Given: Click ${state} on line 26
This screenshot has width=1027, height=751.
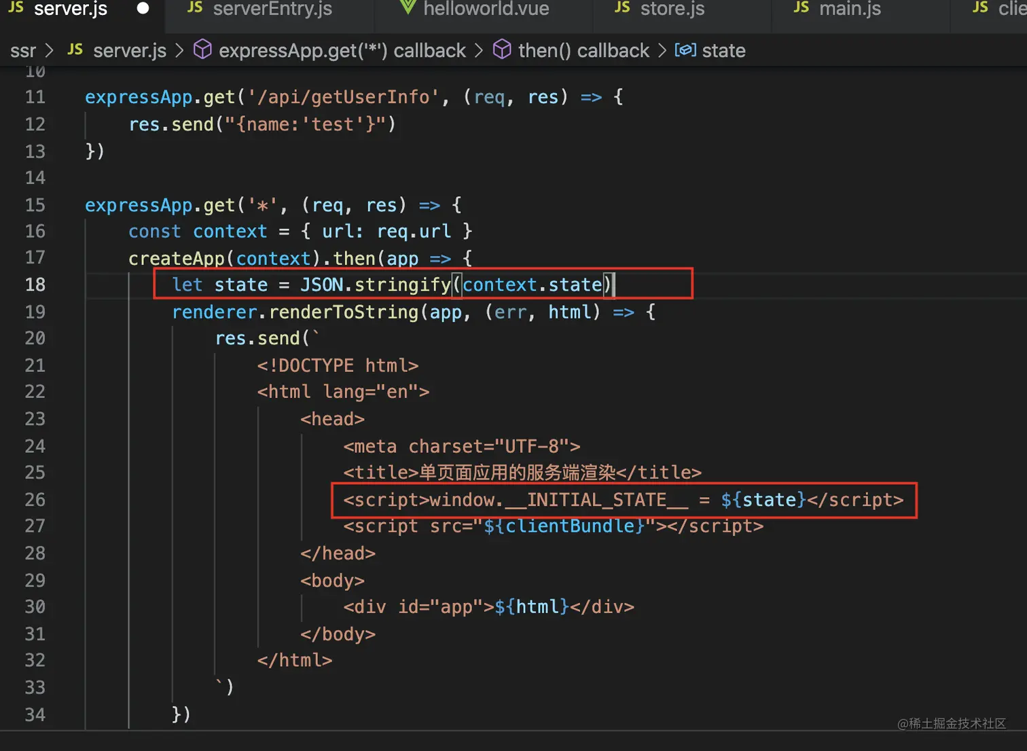Looking at the screenshot, I should click(x=763, y=500).
